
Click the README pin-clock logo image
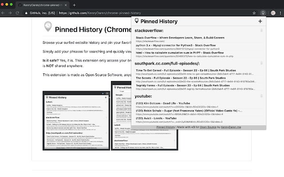point(48,27)
